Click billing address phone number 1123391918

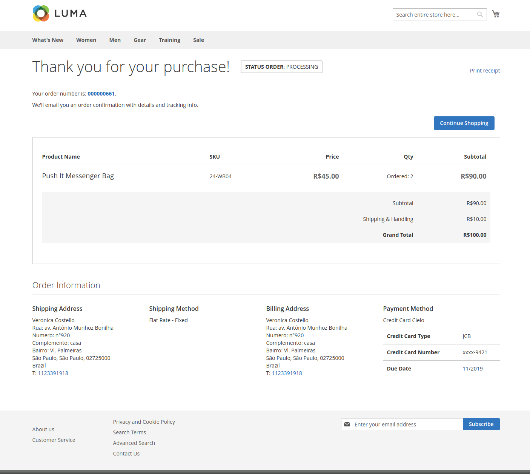(x=287, y=373)
